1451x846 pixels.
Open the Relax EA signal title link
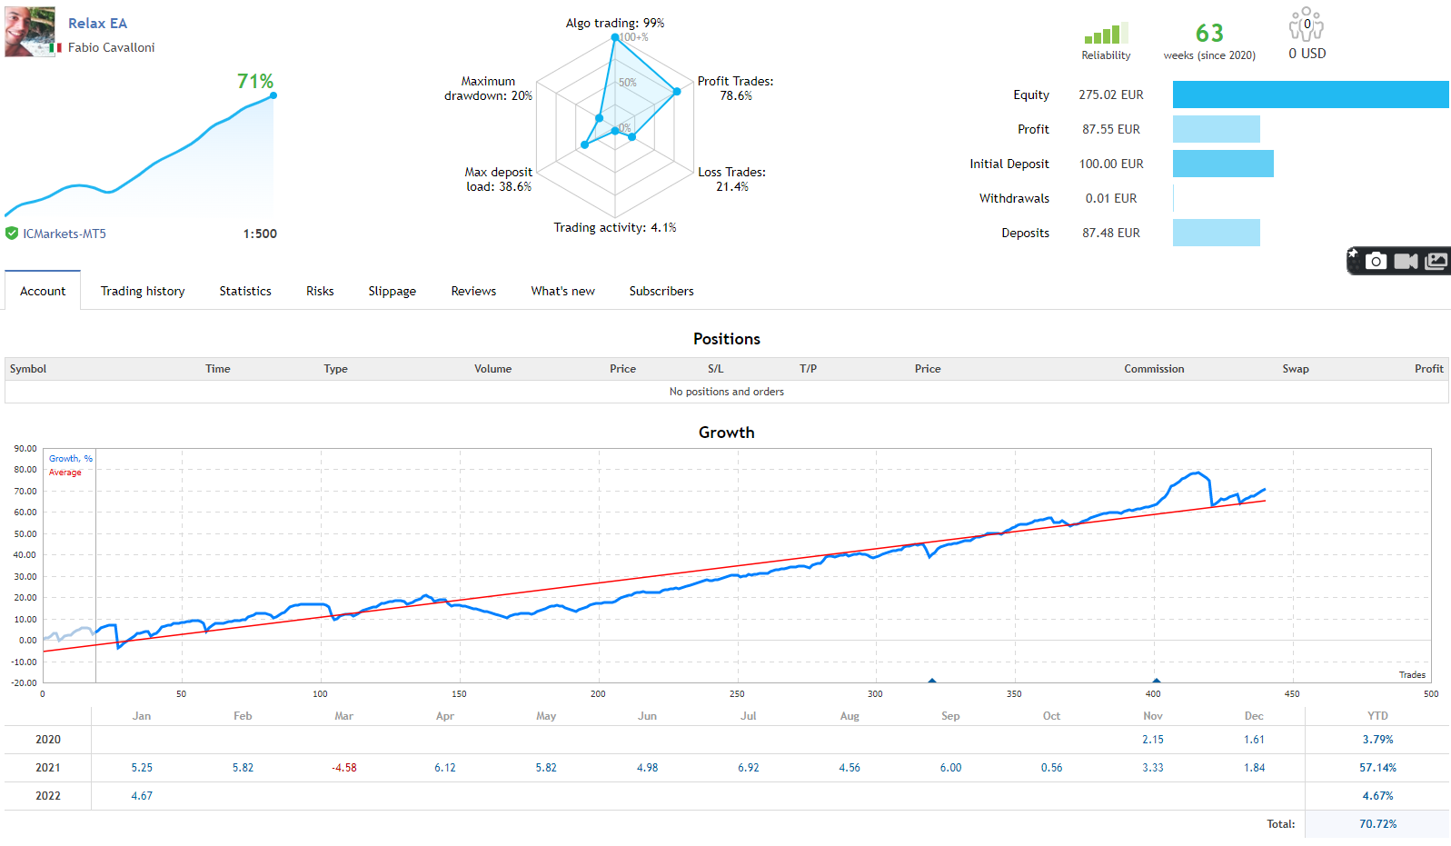tap(98, 24)
